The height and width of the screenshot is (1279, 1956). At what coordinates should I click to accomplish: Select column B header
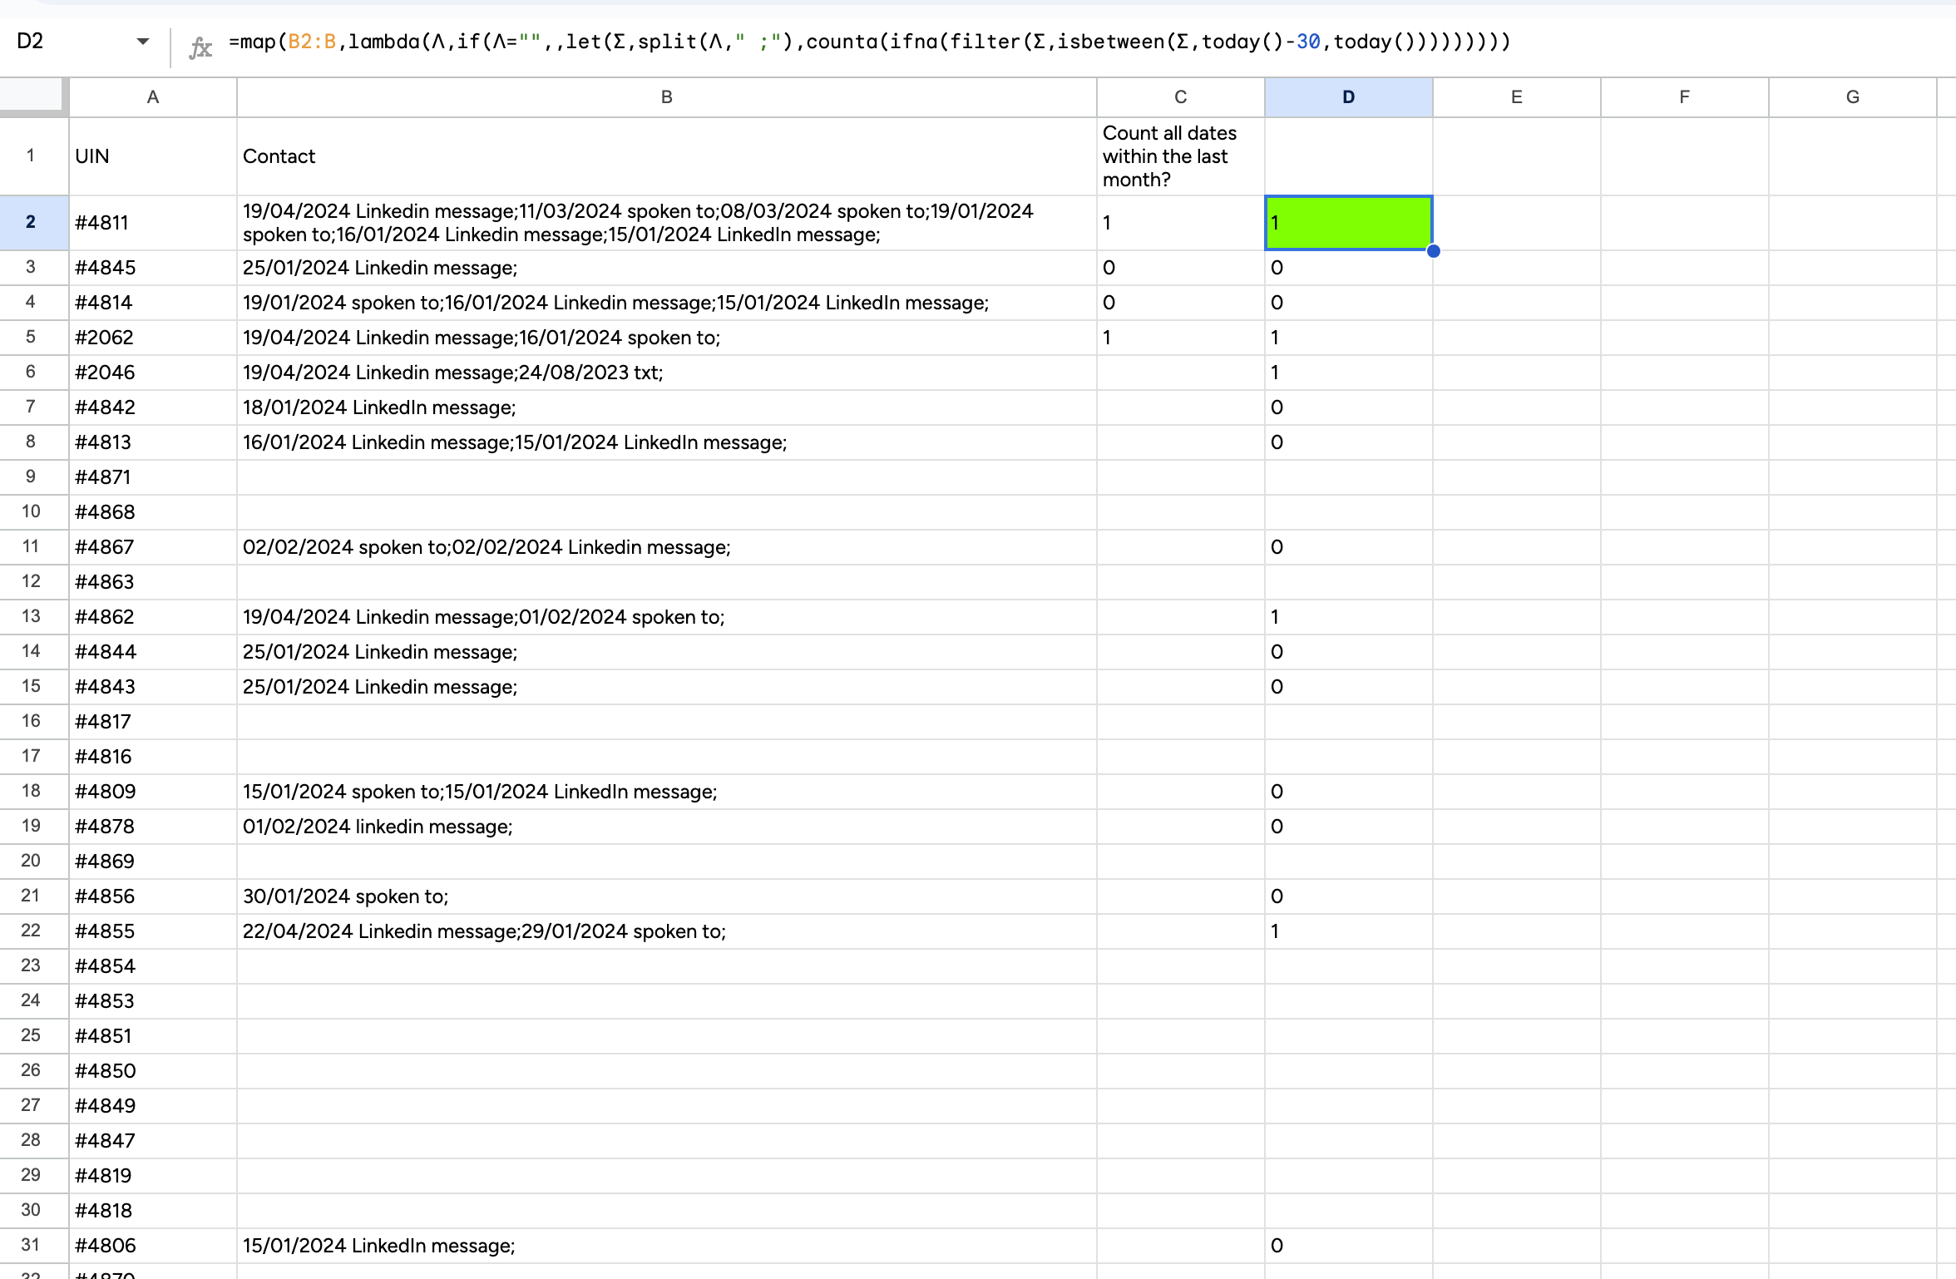pos(666,97)
